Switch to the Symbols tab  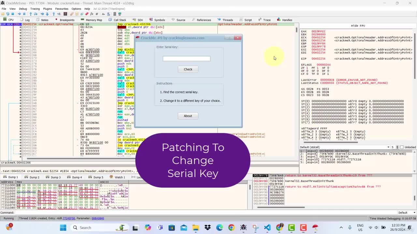click(x=157, y=20)
